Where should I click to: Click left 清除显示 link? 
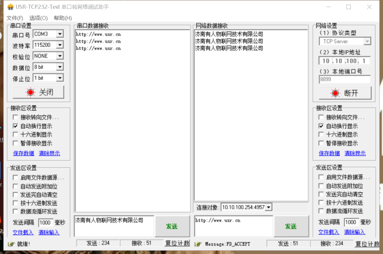pos(49,153)
